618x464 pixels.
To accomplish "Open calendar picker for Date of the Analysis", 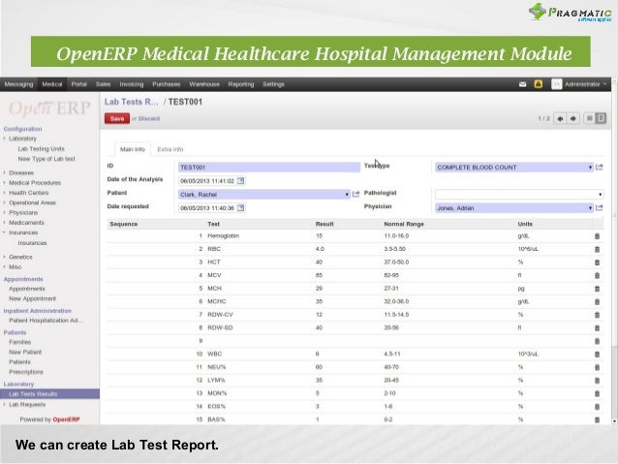I will (x=240, y=180).
